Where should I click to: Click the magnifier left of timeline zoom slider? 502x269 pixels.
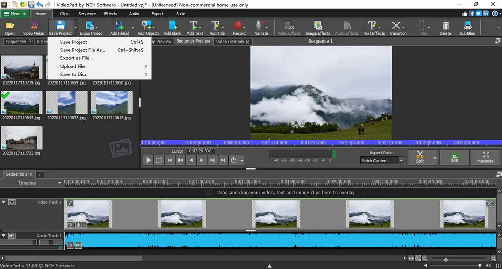[x=425, y=258]
